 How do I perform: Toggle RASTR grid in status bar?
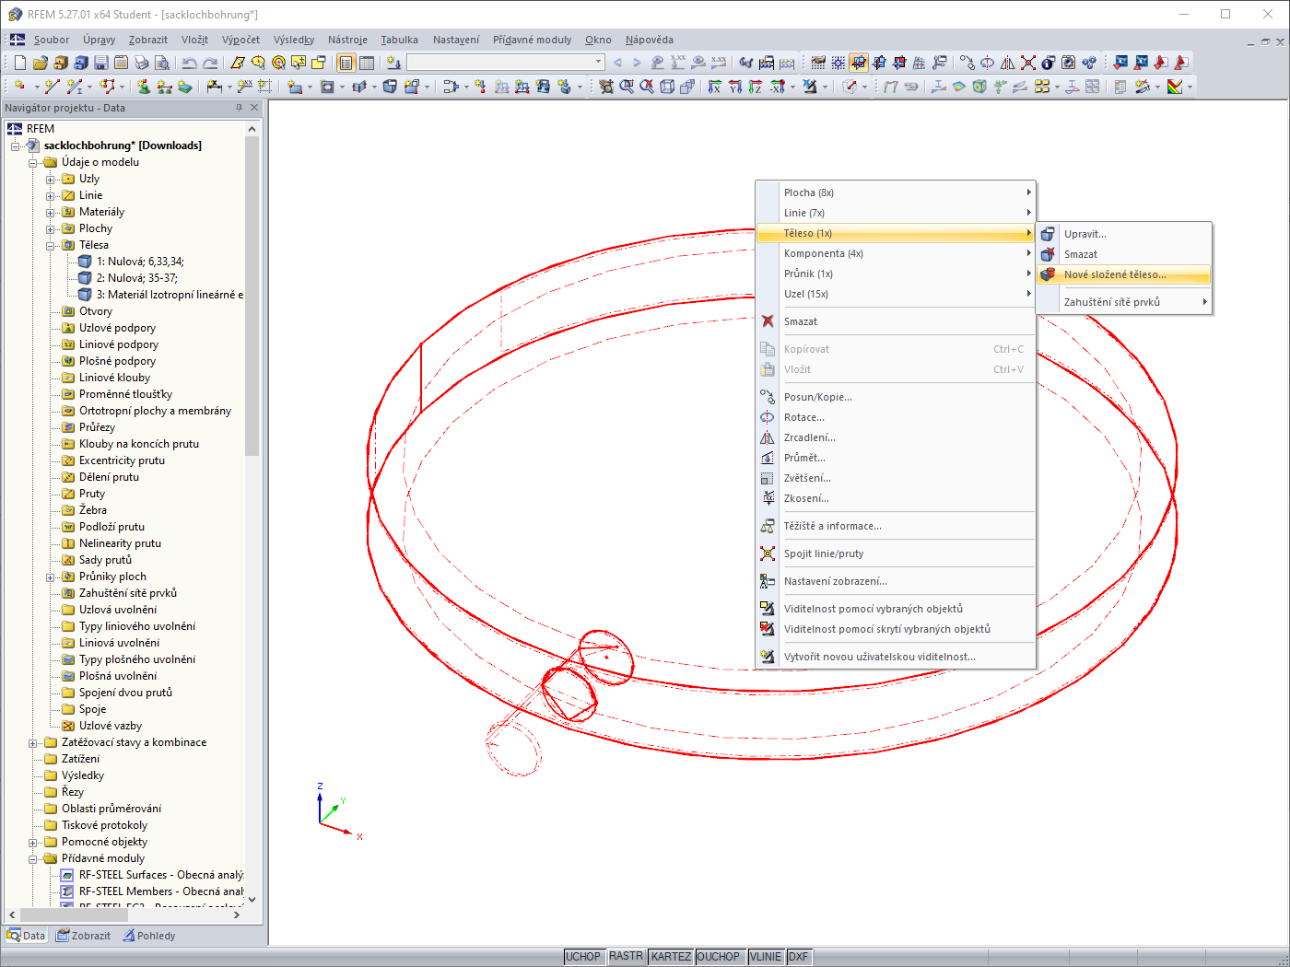pyautogui.click(x=626, y=957)
